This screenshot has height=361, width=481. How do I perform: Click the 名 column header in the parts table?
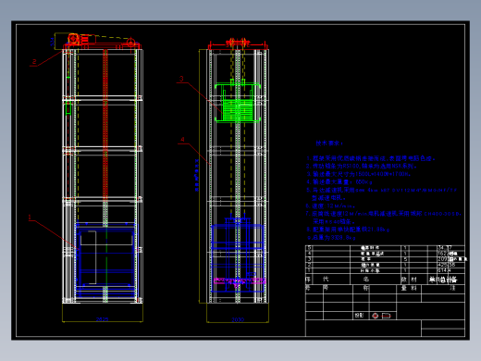pos(365,280)
